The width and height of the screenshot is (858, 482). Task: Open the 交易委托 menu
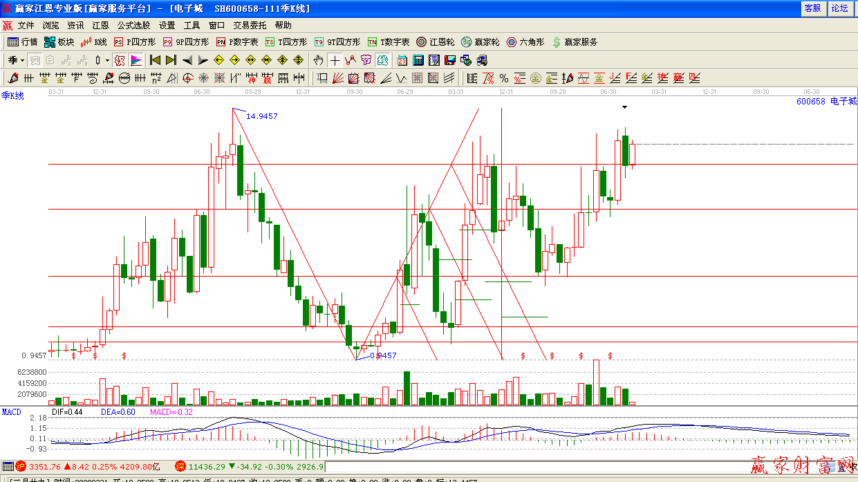tap(250, 25)
